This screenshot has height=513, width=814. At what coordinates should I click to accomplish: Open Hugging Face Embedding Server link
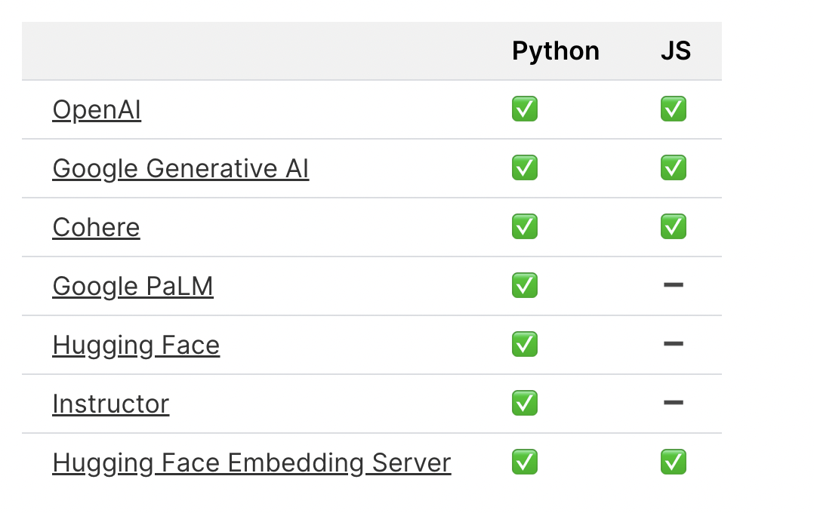[x=251, y=462]
